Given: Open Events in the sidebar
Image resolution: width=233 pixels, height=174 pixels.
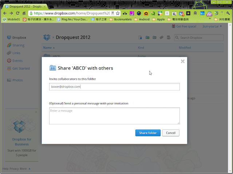Looking at the screenshot, I should (x=15, y=61).
